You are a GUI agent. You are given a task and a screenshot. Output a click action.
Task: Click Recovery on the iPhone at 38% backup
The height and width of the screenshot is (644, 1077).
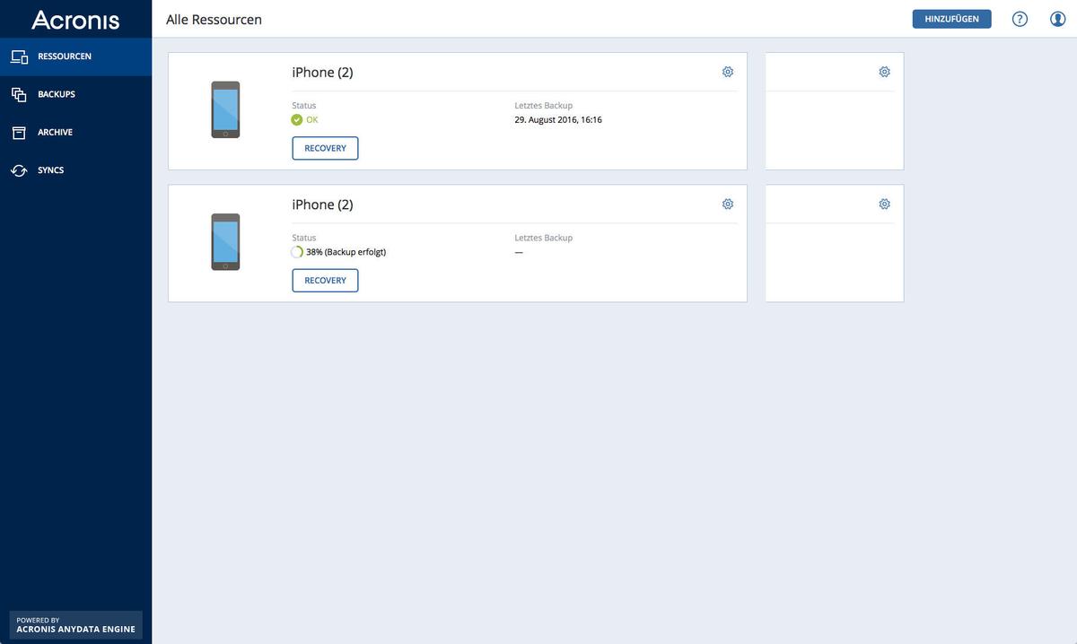pyautogui.click(x=325, y=281)
